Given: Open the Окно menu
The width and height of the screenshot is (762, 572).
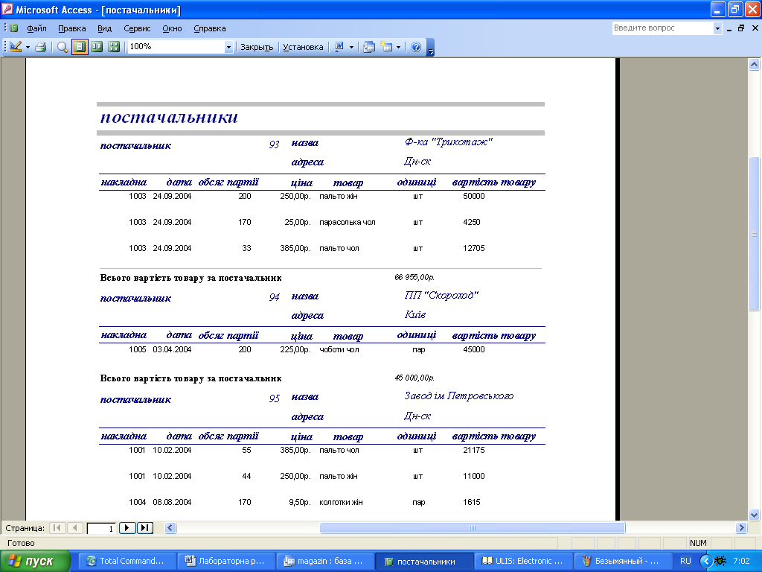Looking at the screenshot, I should 172,28.
